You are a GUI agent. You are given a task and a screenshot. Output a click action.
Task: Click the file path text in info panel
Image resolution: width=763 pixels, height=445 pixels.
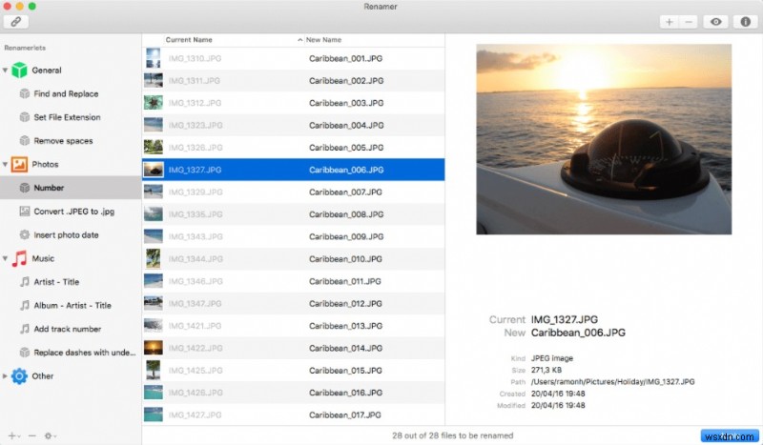(x=612, y=382)
